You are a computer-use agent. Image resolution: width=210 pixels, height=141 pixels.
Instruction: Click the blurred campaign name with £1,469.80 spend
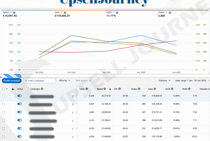tap(42, 137)
